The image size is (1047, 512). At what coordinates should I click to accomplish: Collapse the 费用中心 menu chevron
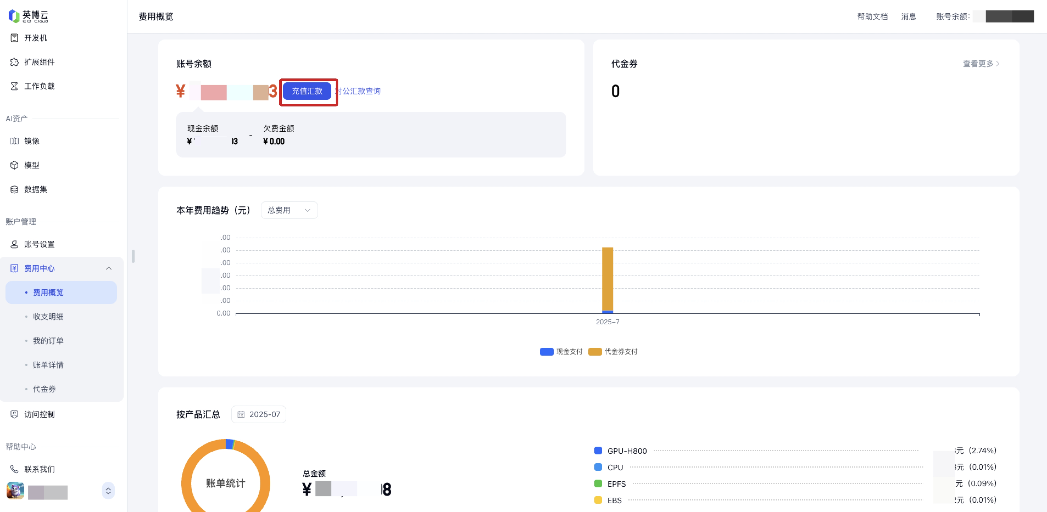(x=108, y=268)
